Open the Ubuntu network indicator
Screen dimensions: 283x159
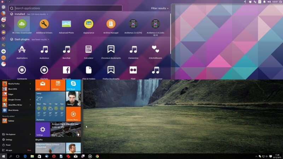(x=255, y=2)
